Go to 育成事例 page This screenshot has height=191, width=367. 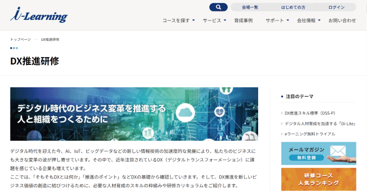pos(243,20)
